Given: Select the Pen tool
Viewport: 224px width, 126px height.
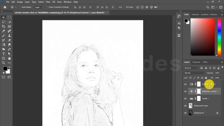Looking at the screenshot, I should click(9, 49).
